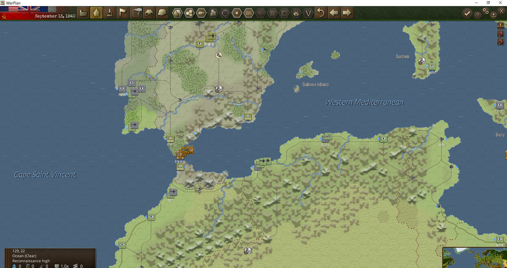Viewport: 507px width, 268px height.
Task: Toggle the front line overlay hex
Action: [261, 13]
